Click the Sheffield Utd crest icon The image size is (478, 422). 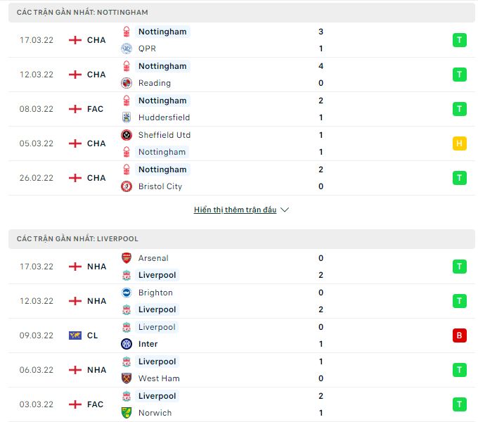pos(127,135)
